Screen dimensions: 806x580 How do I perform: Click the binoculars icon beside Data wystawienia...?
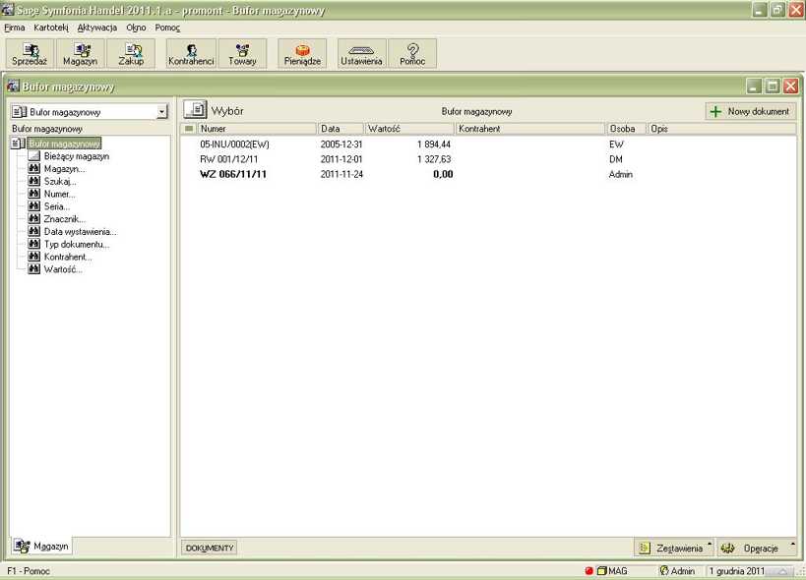point(33,231)
